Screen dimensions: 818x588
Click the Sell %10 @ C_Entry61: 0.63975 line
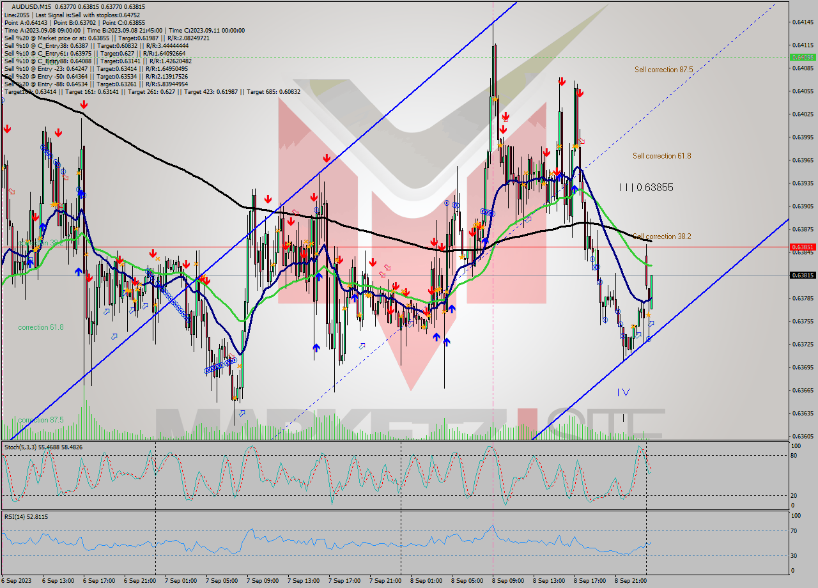click(95, 53)
